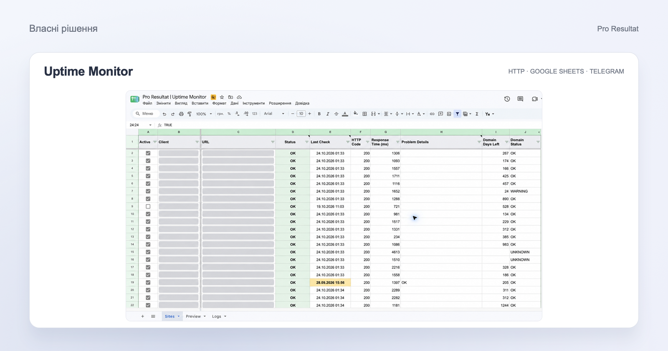Viewport: 668px width, 351px height.
Task: Pick a cell fill color
Action: point(356,114)
